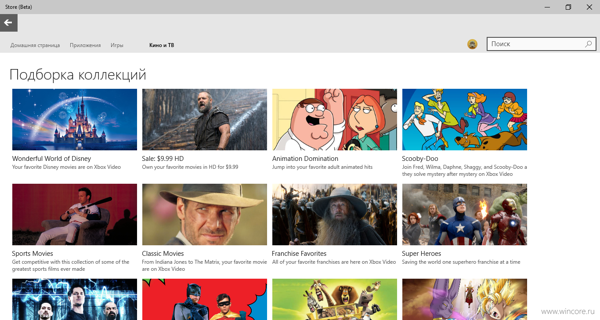Click the Animation Domination title
This screenshot has width=600, height=320.
tap(305, 159)
